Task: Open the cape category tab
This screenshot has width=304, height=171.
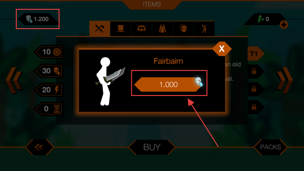Action: click(162, 29)
